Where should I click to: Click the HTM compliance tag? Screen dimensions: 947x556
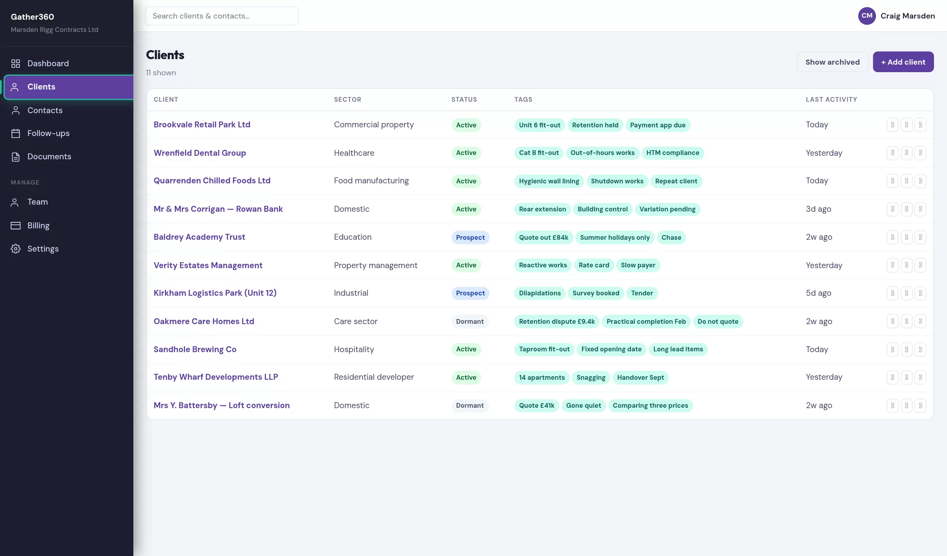tap(672, 153)
